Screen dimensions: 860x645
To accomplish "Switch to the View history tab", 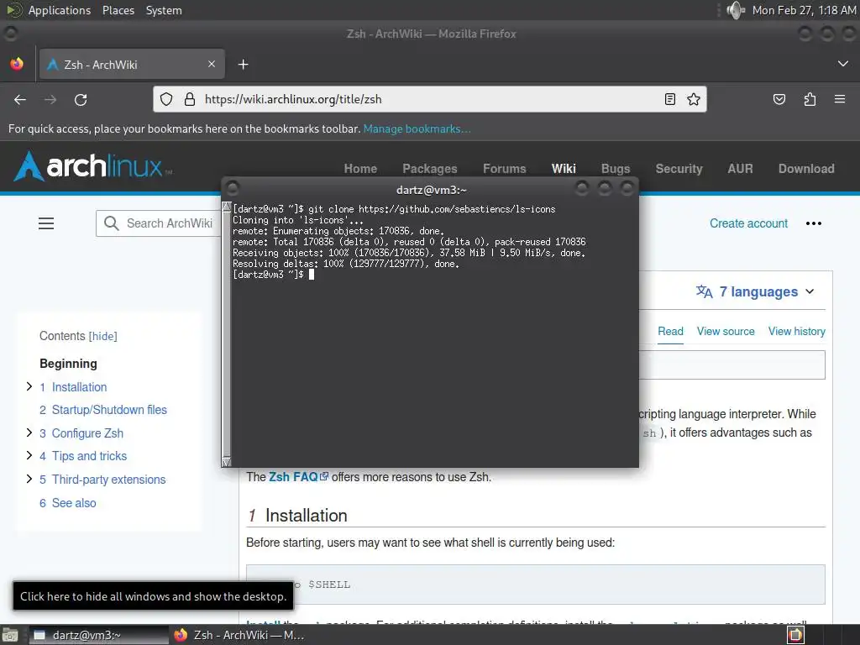I will coord(796,331).
